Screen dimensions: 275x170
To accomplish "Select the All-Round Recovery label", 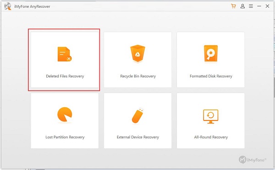I will 211,137.
